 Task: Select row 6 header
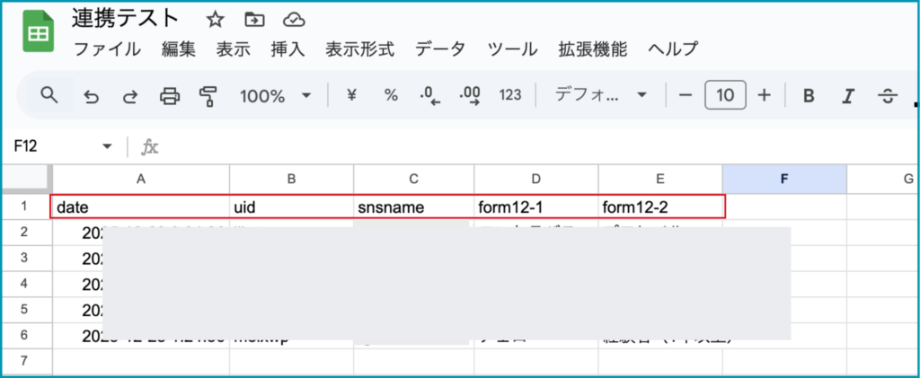[26, 335]
